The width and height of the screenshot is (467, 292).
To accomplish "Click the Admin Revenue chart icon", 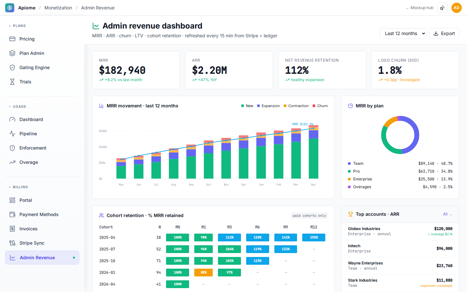I will pyautogui.click(x=13, y=258).
